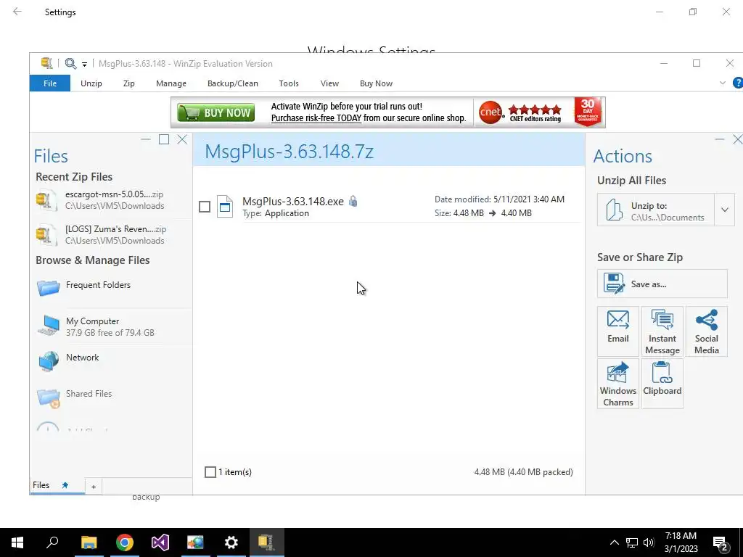Open Visual Studio from taskbar
This screenshot has width=743, height=557.
click(x=160, y=542)
